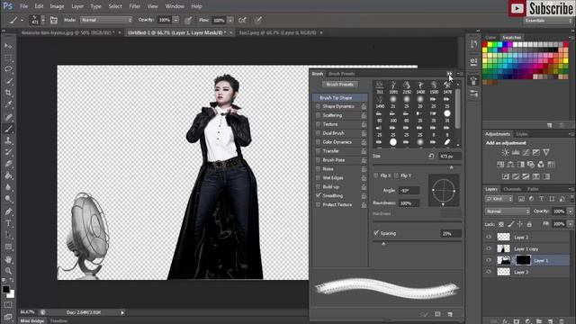Enable airbrush mode in options bar

coord(242,20)
